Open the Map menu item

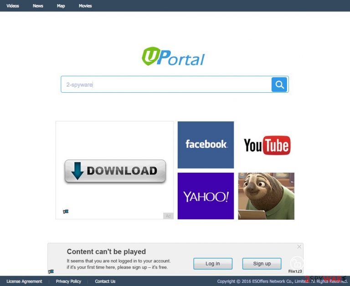pos(61,6)
